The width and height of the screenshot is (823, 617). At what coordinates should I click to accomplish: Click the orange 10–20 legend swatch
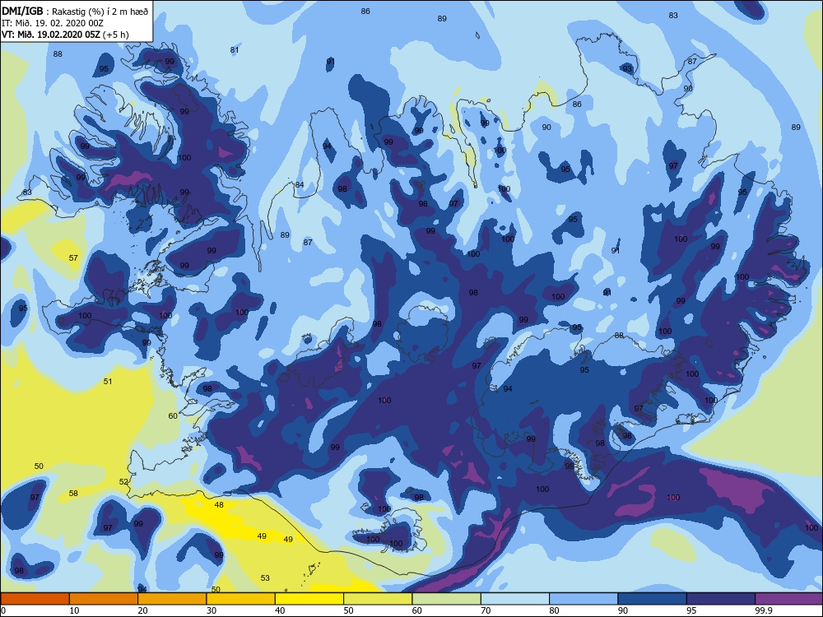click(104, 599)
